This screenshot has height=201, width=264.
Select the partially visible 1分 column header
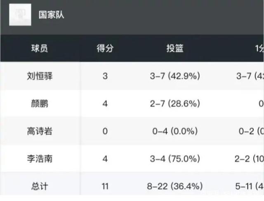[x=259, y=48]
